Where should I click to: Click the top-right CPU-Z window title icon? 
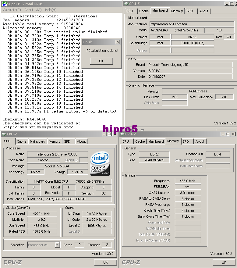tap(126, 4)
